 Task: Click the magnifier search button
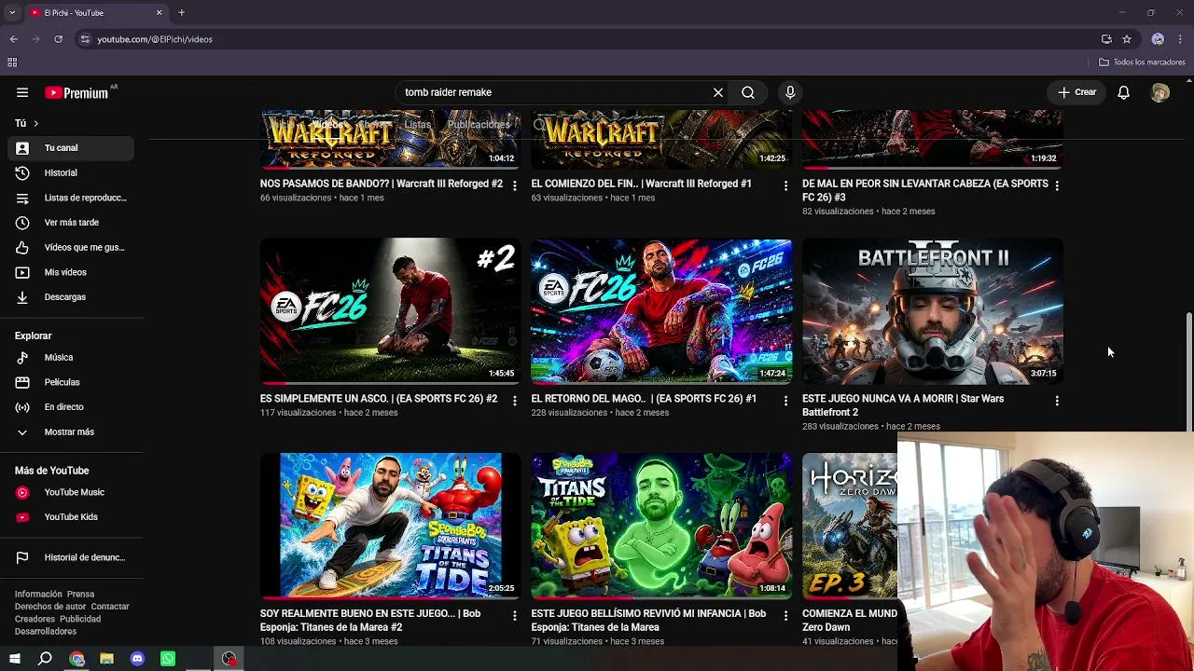748,92
